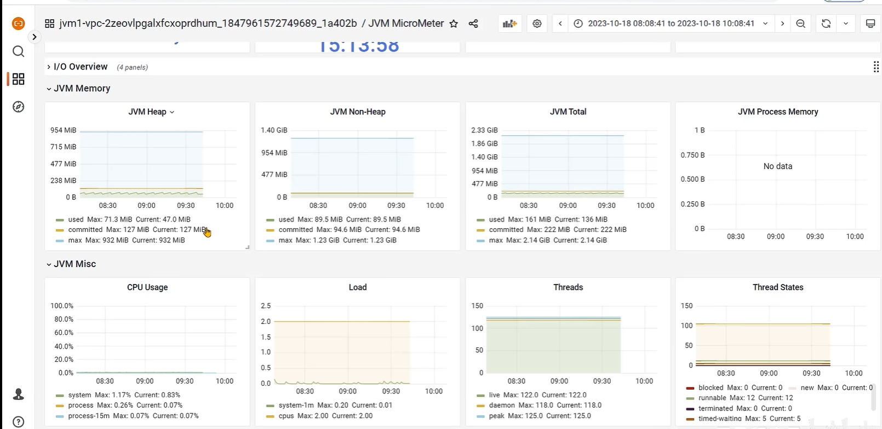882x429 pixels.
Task: Open dashboard settings gear
Action: [537, 24]
